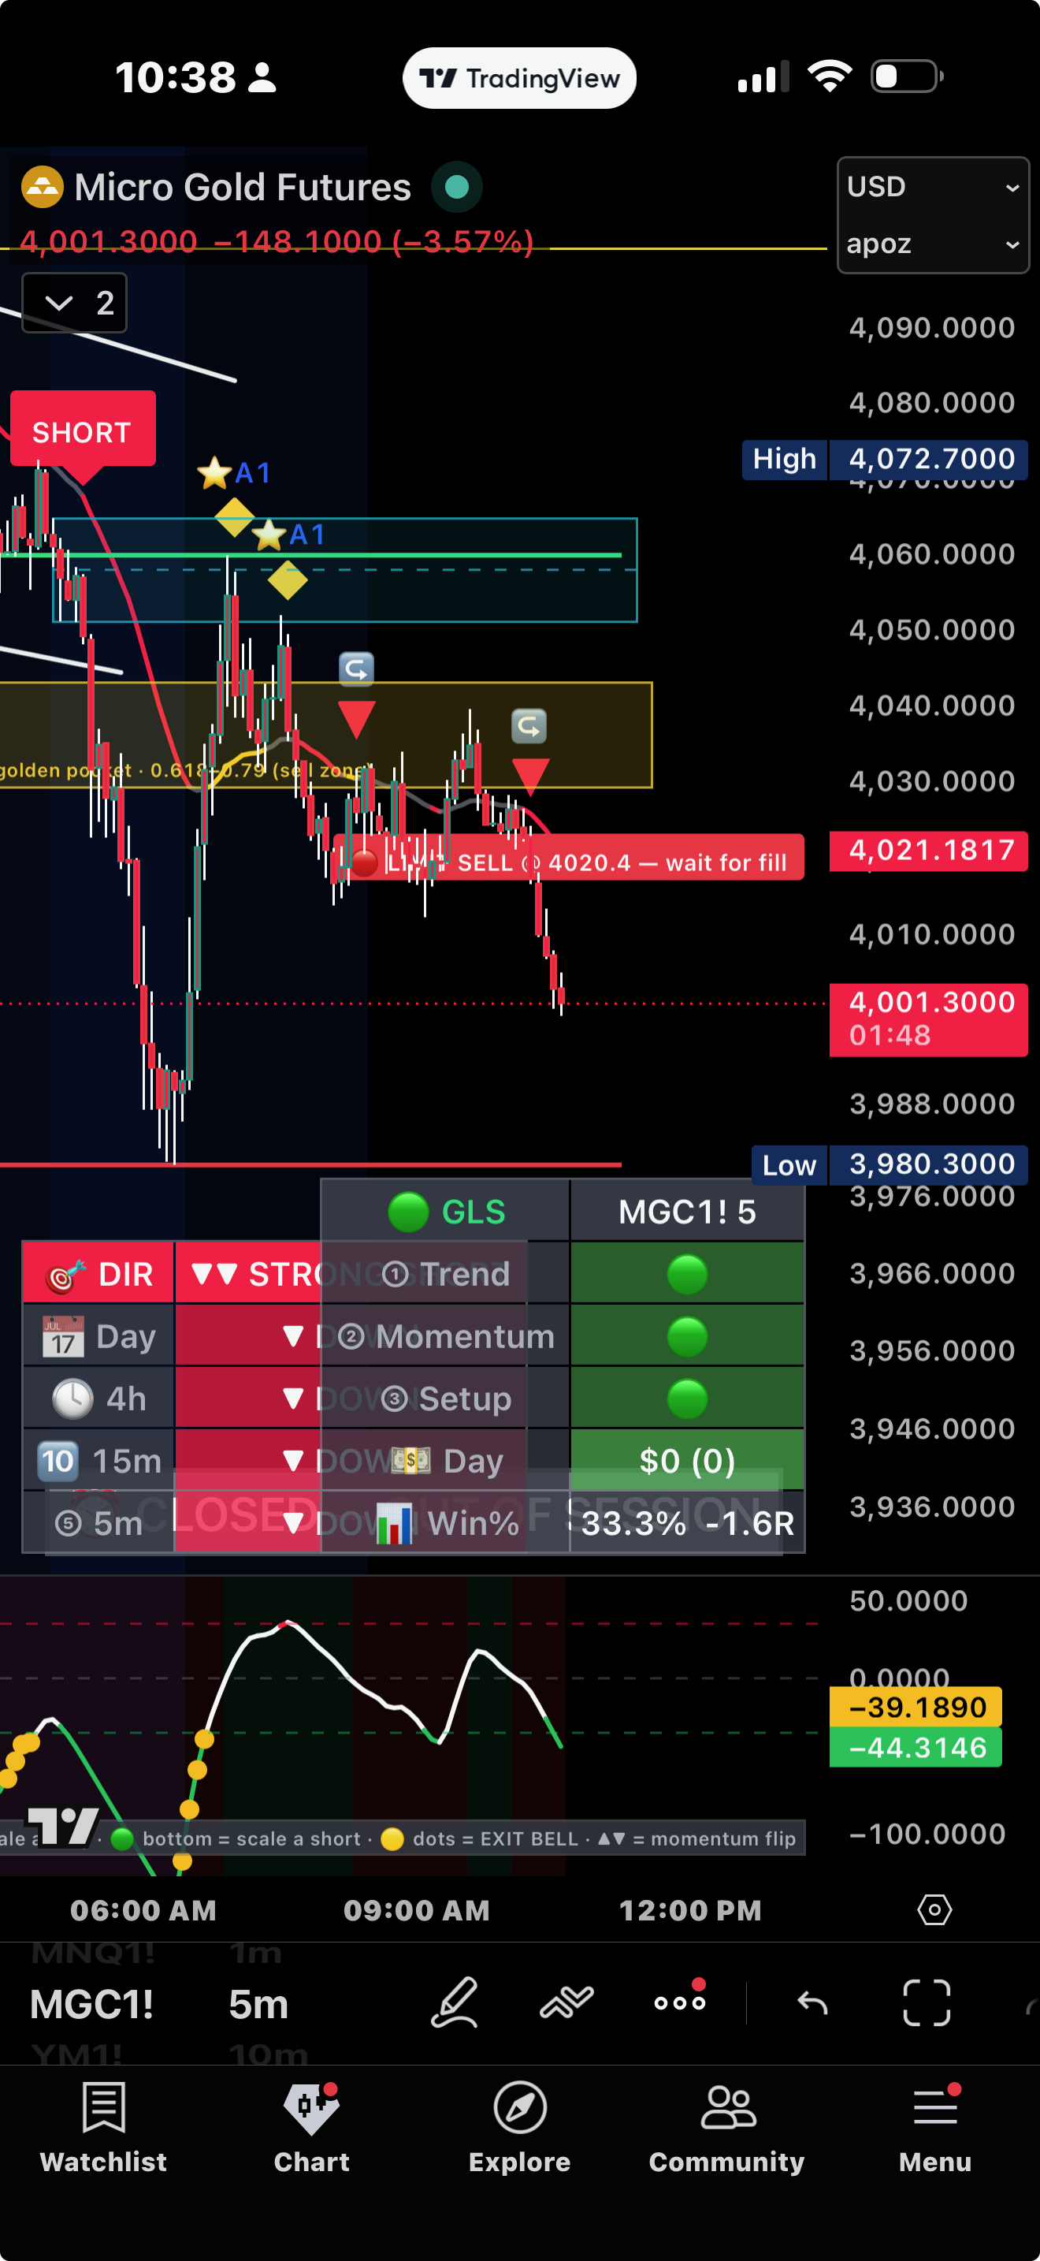This screenshot has height=2261, width=1040.
Task: Tap the 09:00 AM time axis label
Action: pos(417,1910)
